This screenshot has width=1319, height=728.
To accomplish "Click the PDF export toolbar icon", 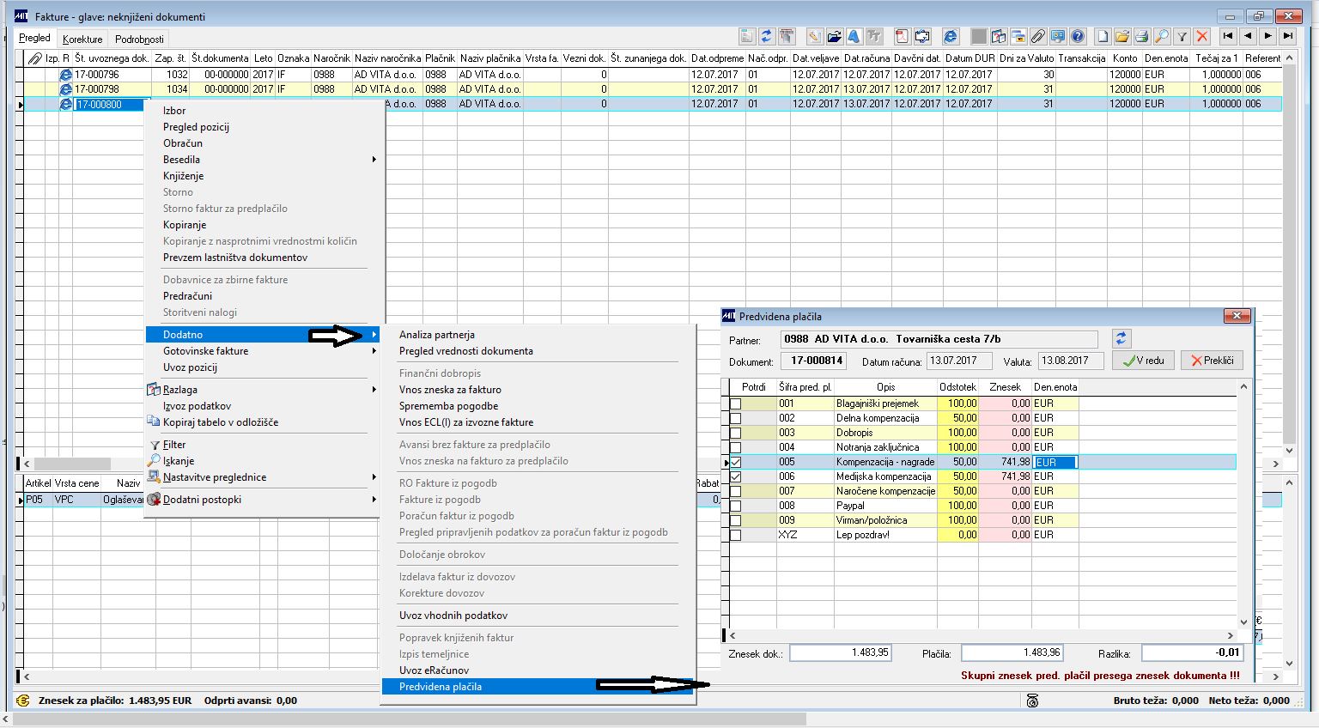I will pos(902,36).
